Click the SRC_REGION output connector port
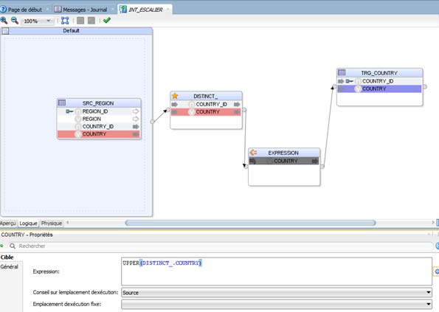 152,122
